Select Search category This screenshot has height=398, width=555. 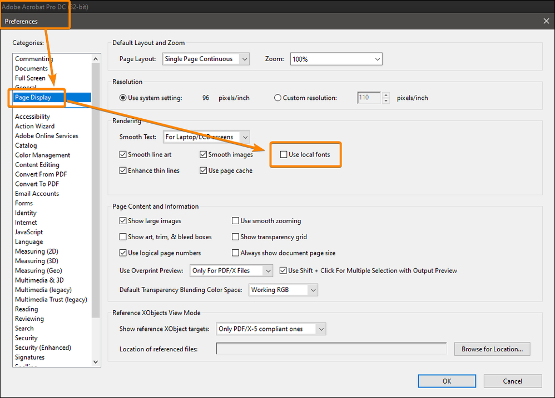24,328
